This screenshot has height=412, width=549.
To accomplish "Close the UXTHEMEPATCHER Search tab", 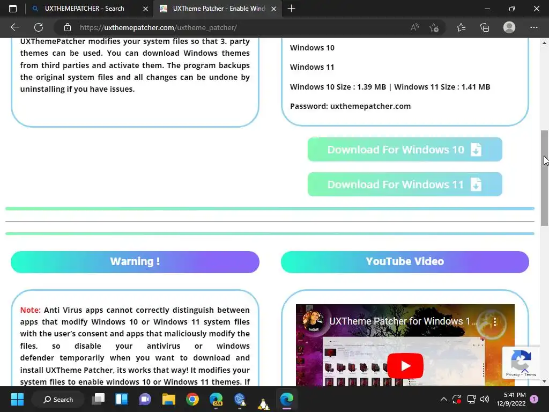I will (145, 9).
